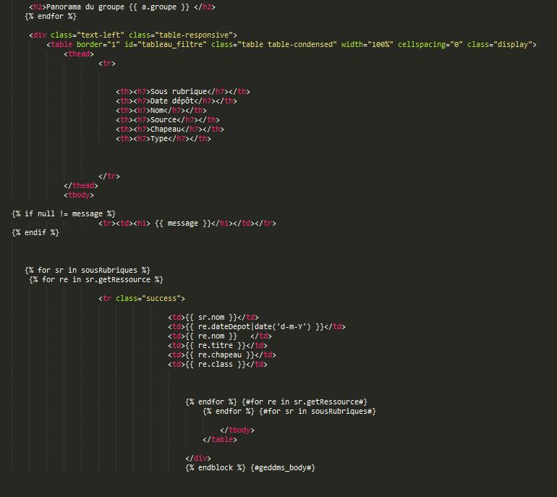Click the 'Nom' th header line
This screenshot has width=557, height=497.
point(161,111)
